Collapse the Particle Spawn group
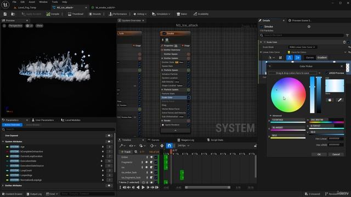 click(162, 70)
